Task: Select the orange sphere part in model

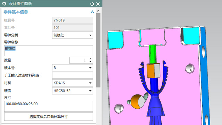Action: coord(137,102)
